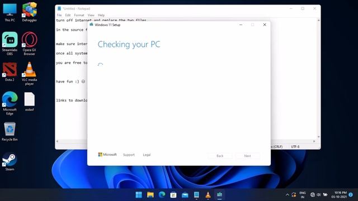Click the Next button in Setup

click(x=247, y=156)
